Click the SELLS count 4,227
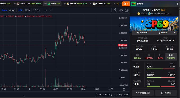 point(172,67)
